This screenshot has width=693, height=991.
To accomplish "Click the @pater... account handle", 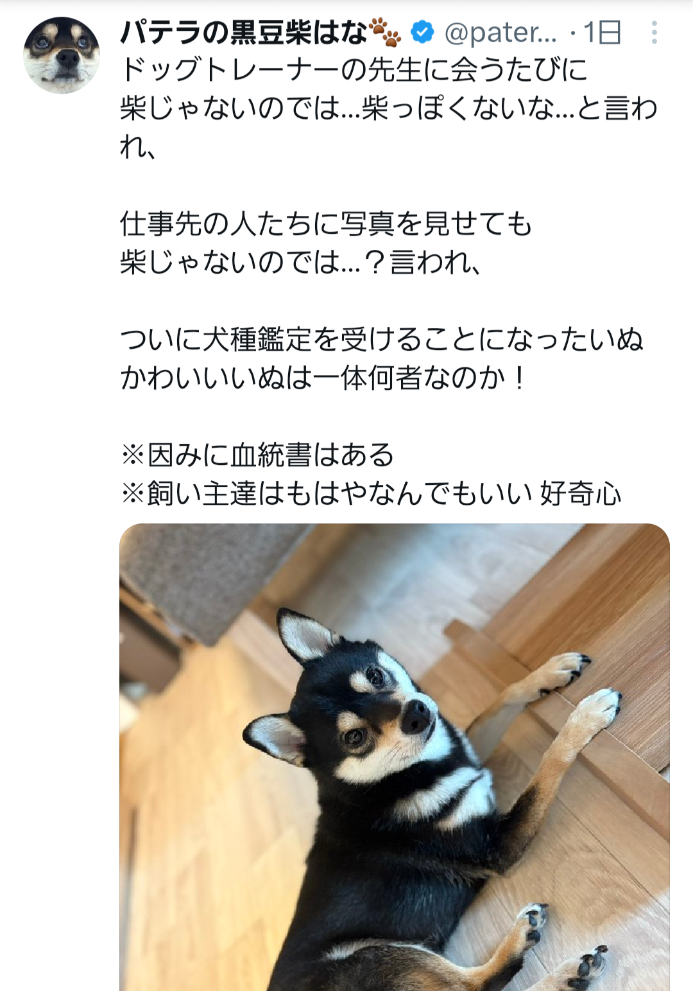I will coord(501,32).
